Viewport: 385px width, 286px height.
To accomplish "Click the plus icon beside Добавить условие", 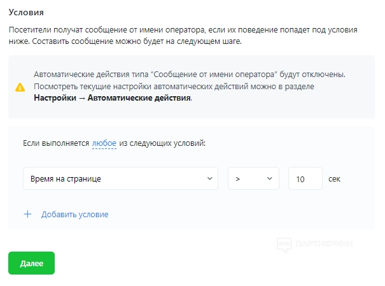I will (x=27, y=214).
